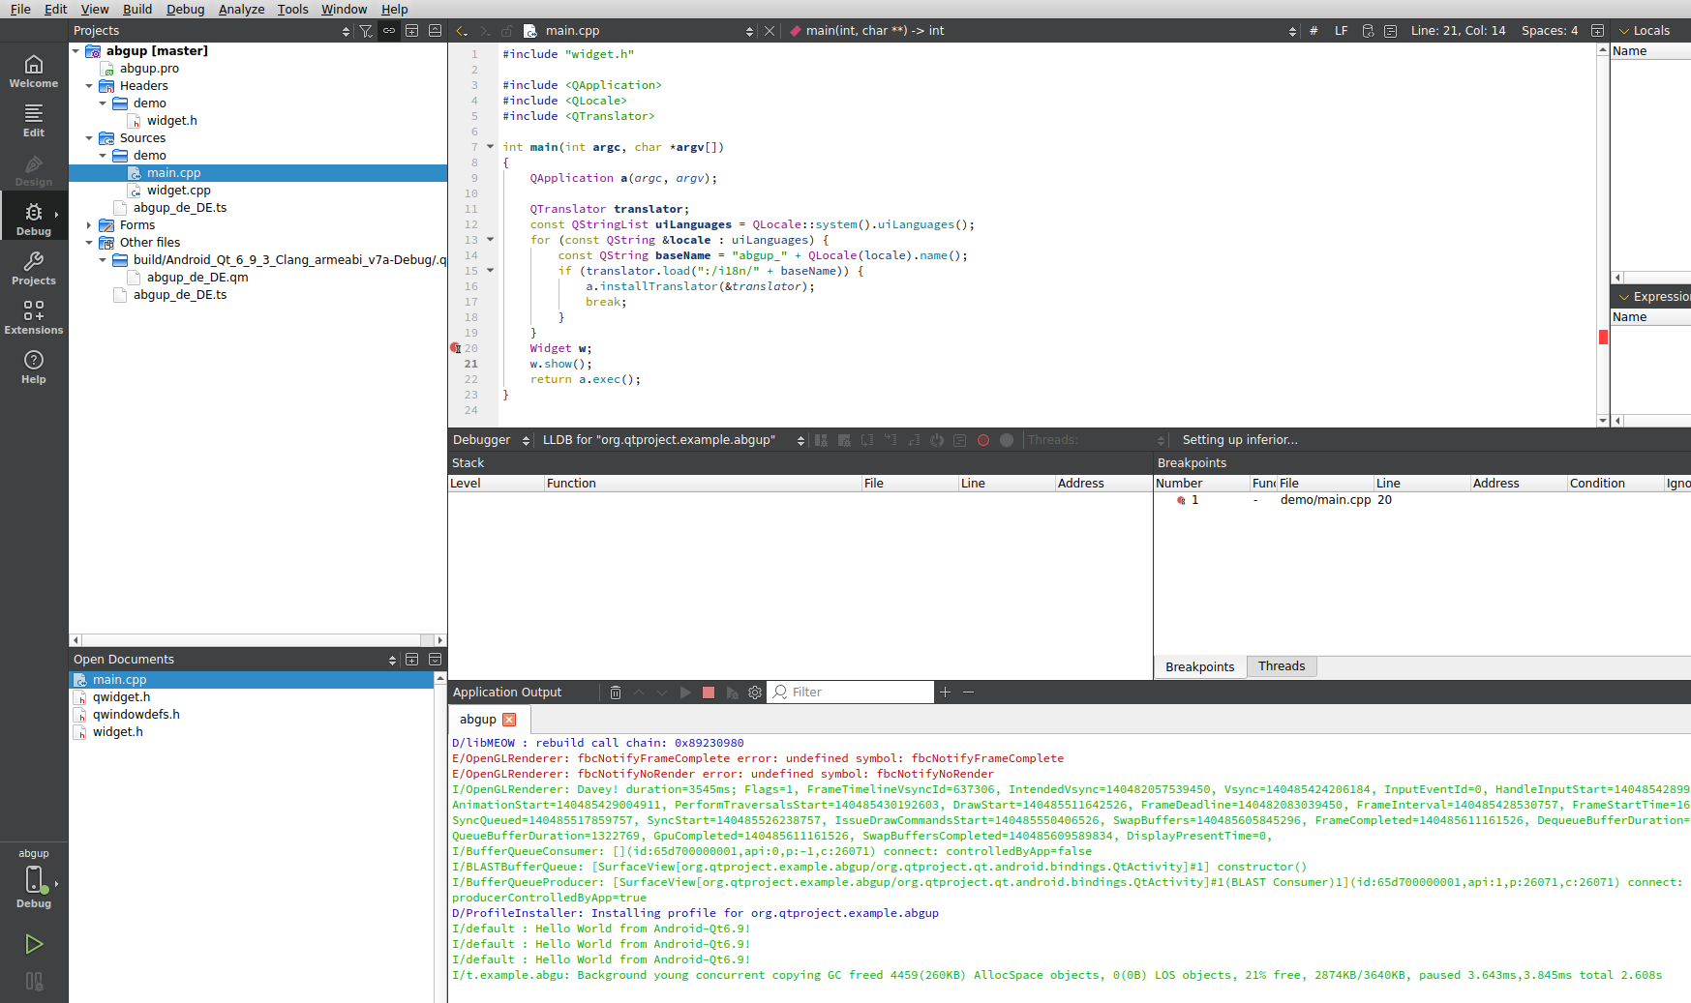Viewport: 1691px width, 1003px height.
Task: Select qwindowdefs.h in Open Documents
Action: coord(136,715)
